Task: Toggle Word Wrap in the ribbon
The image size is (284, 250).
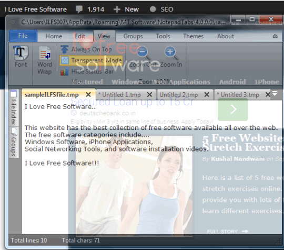Action: 45,60
